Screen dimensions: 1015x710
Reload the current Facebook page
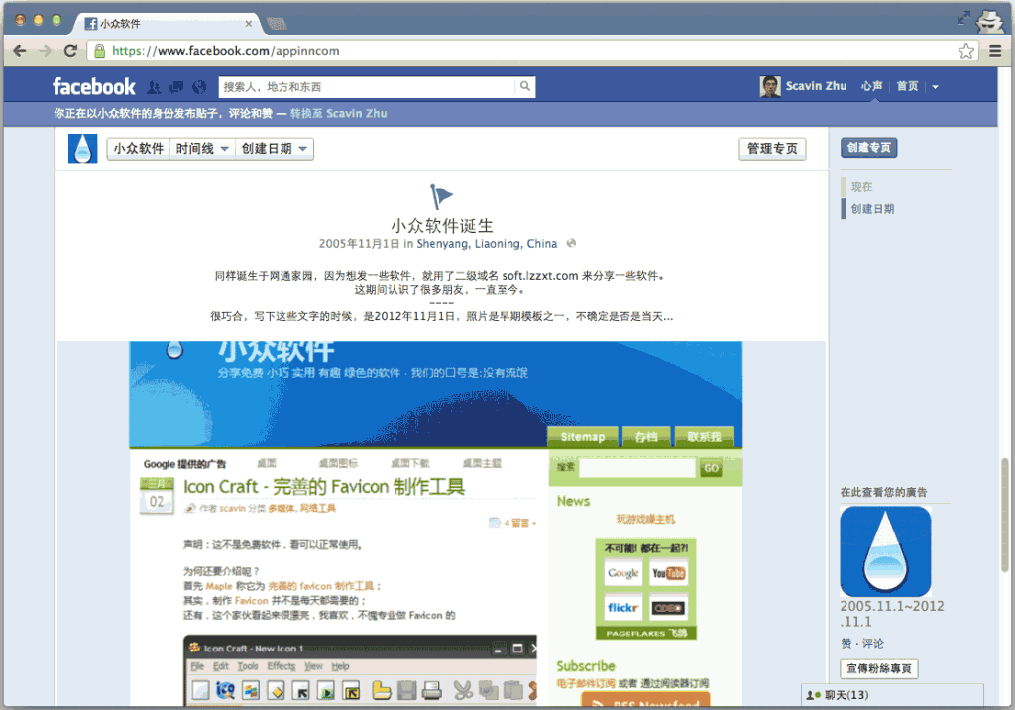click(70, 51)
